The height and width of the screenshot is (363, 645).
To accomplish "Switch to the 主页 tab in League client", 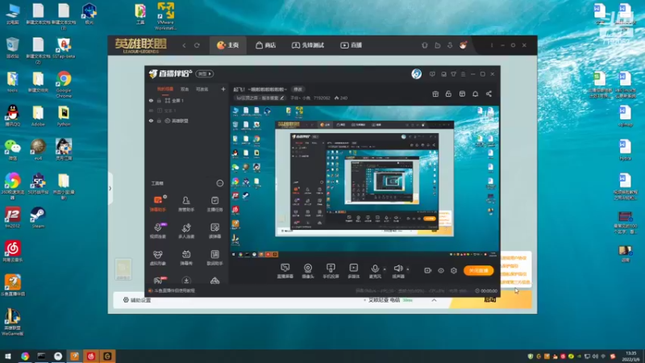I will pyautogui.click(x=228, y=45).
